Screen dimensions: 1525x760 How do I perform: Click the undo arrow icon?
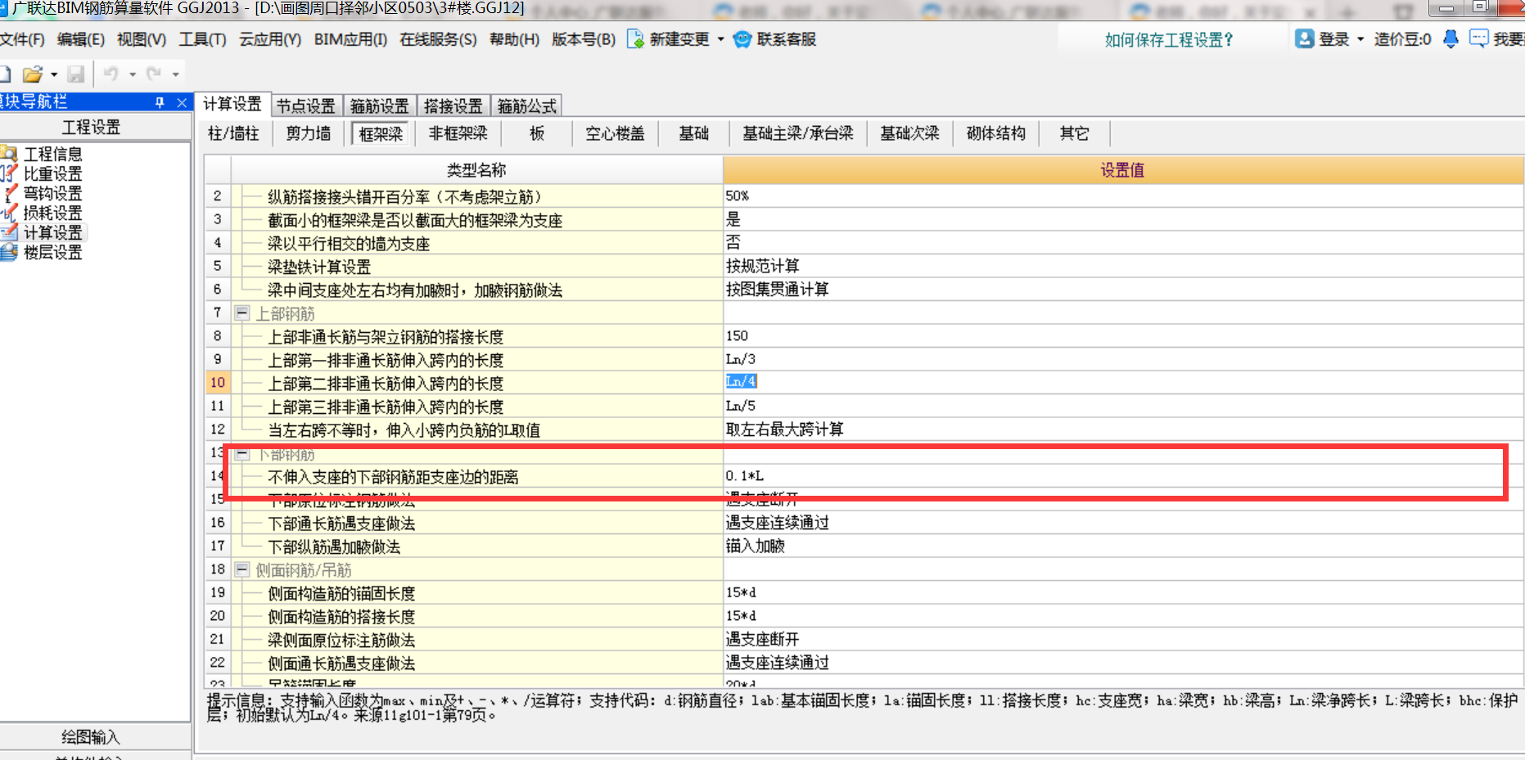pyautogui.click(x=111, y=74)
